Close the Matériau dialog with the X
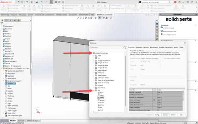Viewport: 198px width, 124px height. [185, 43]
